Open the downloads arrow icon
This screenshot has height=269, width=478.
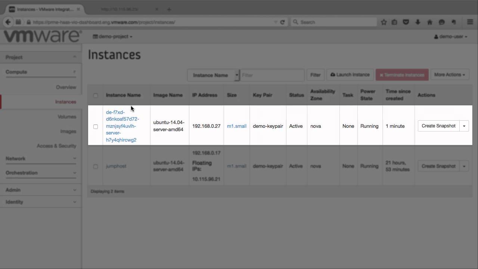[418, 22]
